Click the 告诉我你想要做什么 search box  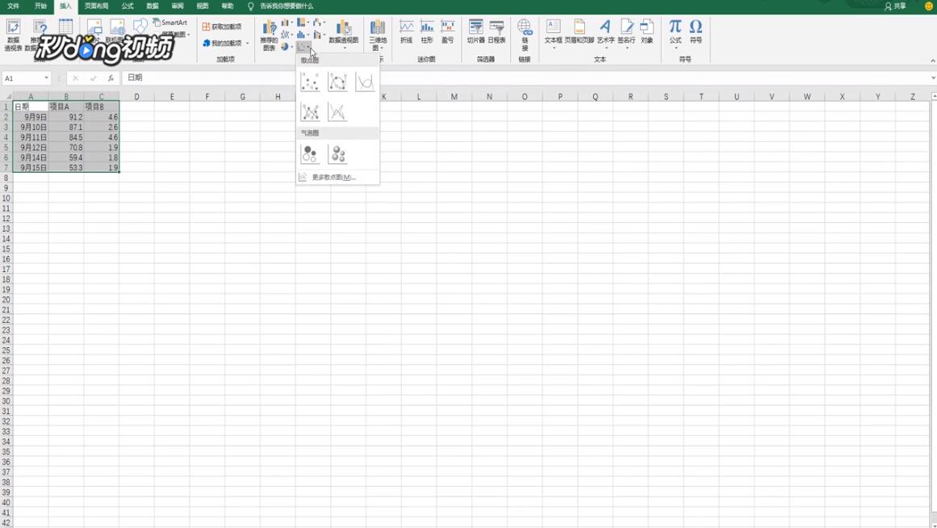pos(287,6)
